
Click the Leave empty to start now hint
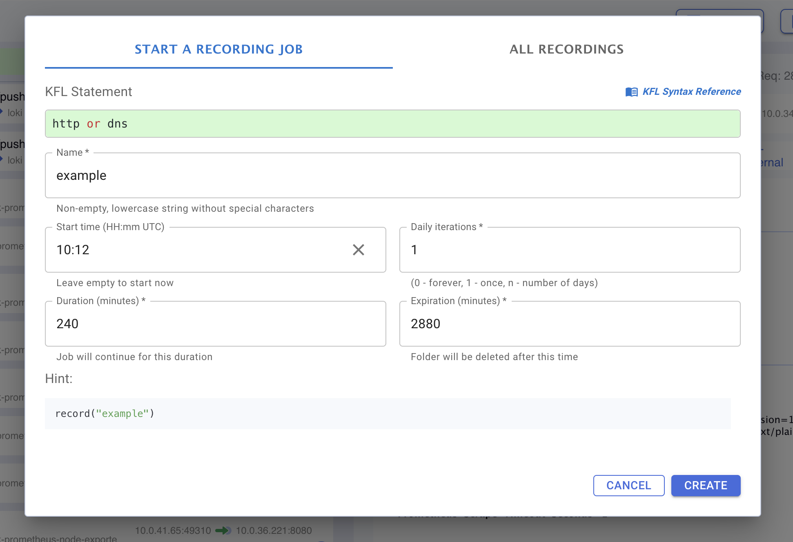115,282
